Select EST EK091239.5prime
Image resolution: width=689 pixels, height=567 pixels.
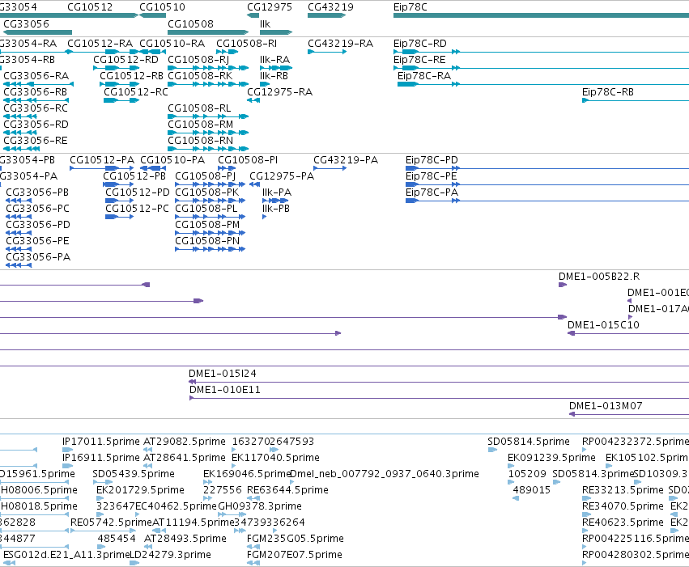pos(551,458)
